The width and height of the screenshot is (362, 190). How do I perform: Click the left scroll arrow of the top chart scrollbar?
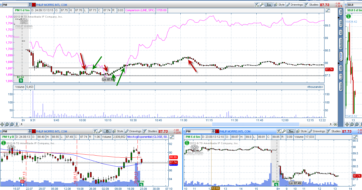pos(22,124)
